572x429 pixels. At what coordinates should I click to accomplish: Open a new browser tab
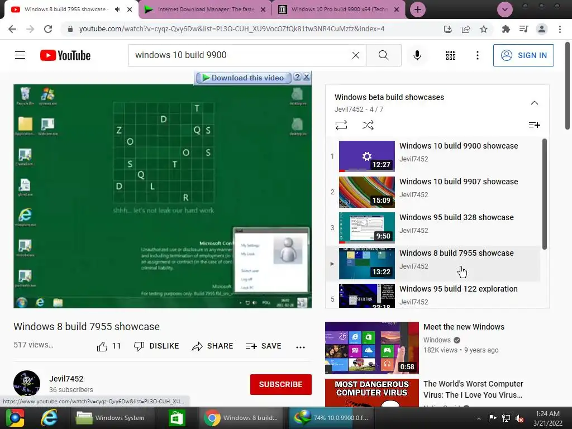coord(418,9)
